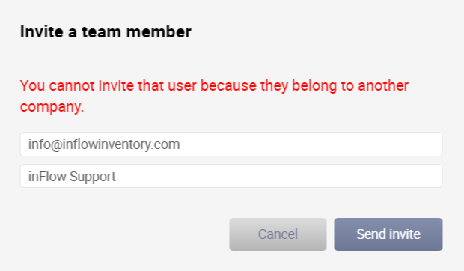Submit the invite with Send invite
Image resolution: width=464 pixels, height=271 pixels.
pyautogui.click(x=388, y=234)
